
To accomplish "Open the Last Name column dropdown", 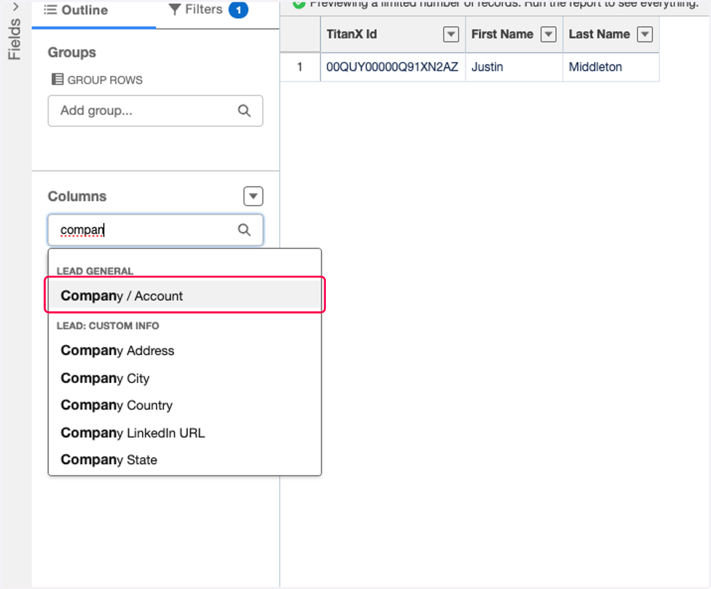I will pyautogui.click(x=645, y=35).
